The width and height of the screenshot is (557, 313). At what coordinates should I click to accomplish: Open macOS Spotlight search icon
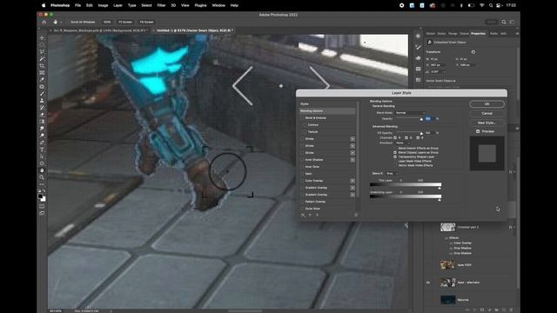pos(491,5)
